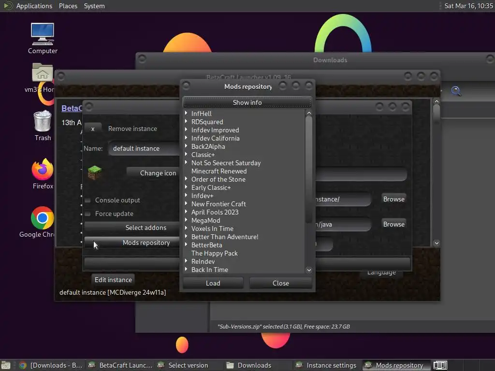Expand the Back2Alpha mod entry
This screenshot has height=371, width=495.
point(186,146)
